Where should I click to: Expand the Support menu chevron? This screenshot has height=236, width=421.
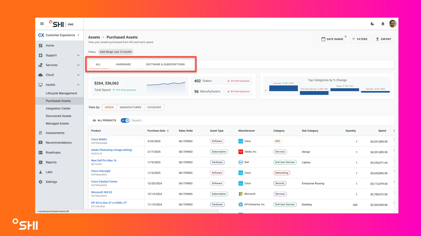click(x=78, y=55)
